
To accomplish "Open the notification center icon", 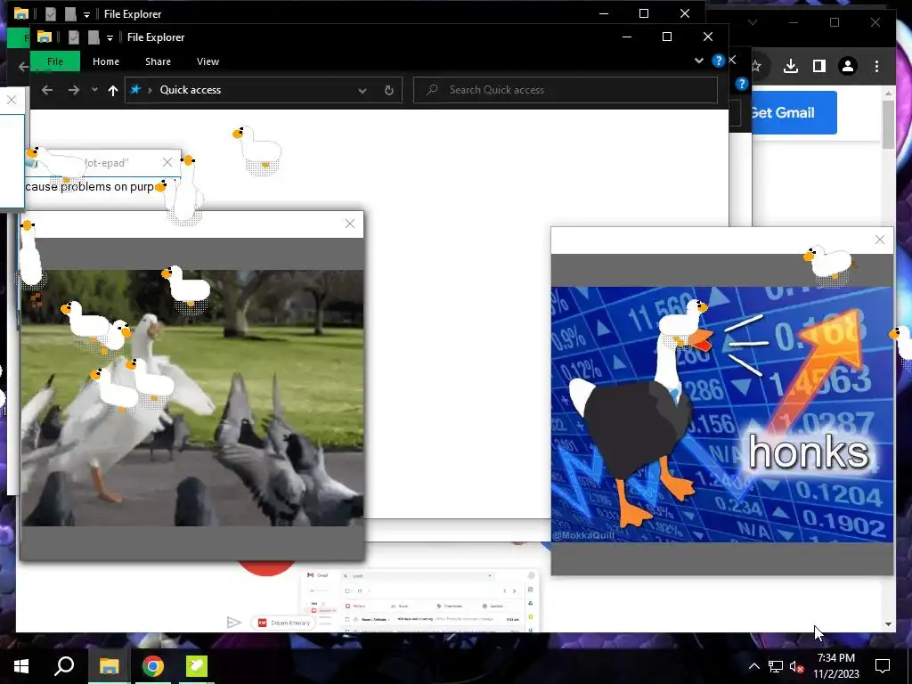I will point(883,666).
